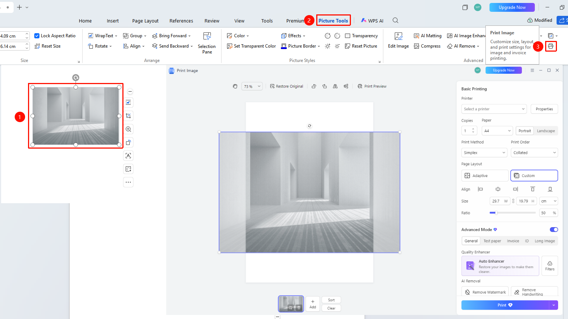The height and width of the screenshot is (319, 568).
Task: Click the Ratio slider
Action: click(x=513, y=213)
